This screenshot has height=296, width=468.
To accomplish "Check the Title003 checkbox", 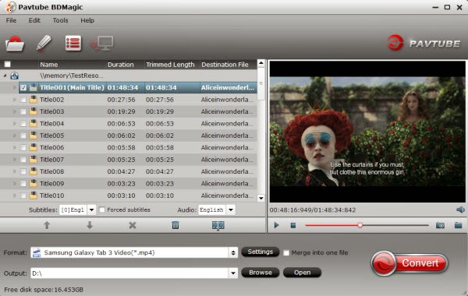I will (23, 111).
